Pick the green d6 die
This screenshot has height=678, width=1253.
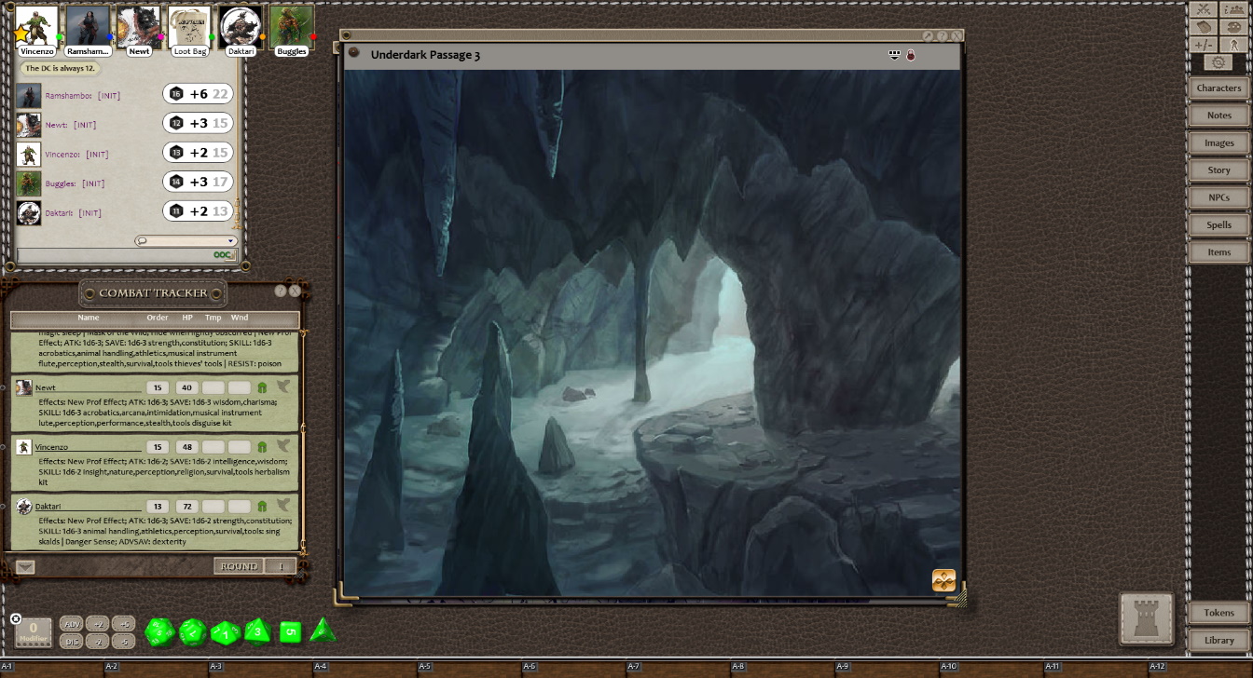pos(291,632)
